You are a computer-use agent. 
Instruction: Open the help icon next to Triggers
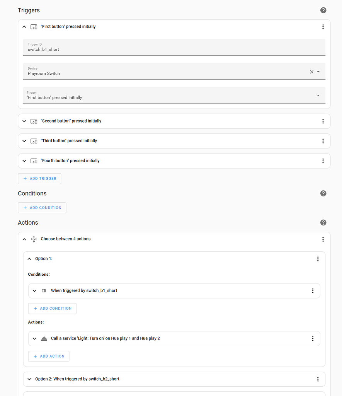pyautogui.click(x=323, y=10)
